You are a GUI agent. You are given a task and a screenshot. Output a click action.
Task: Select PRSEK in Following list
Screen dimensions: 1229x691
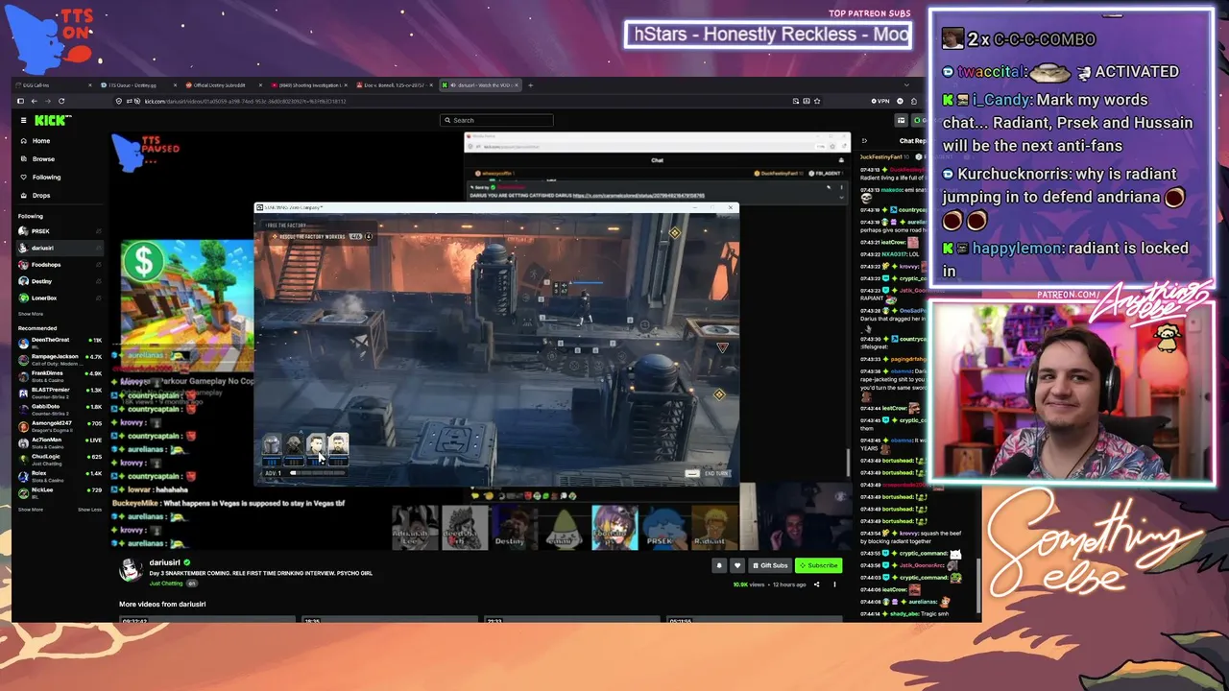click(60, 231)
